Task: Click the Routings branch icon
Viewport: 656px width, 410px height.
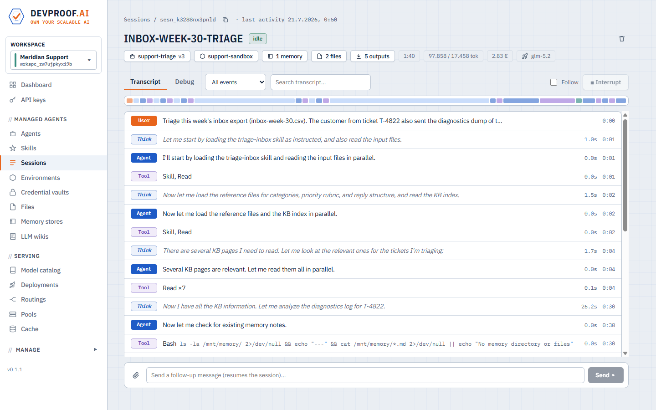Action: tap(13, 299)
